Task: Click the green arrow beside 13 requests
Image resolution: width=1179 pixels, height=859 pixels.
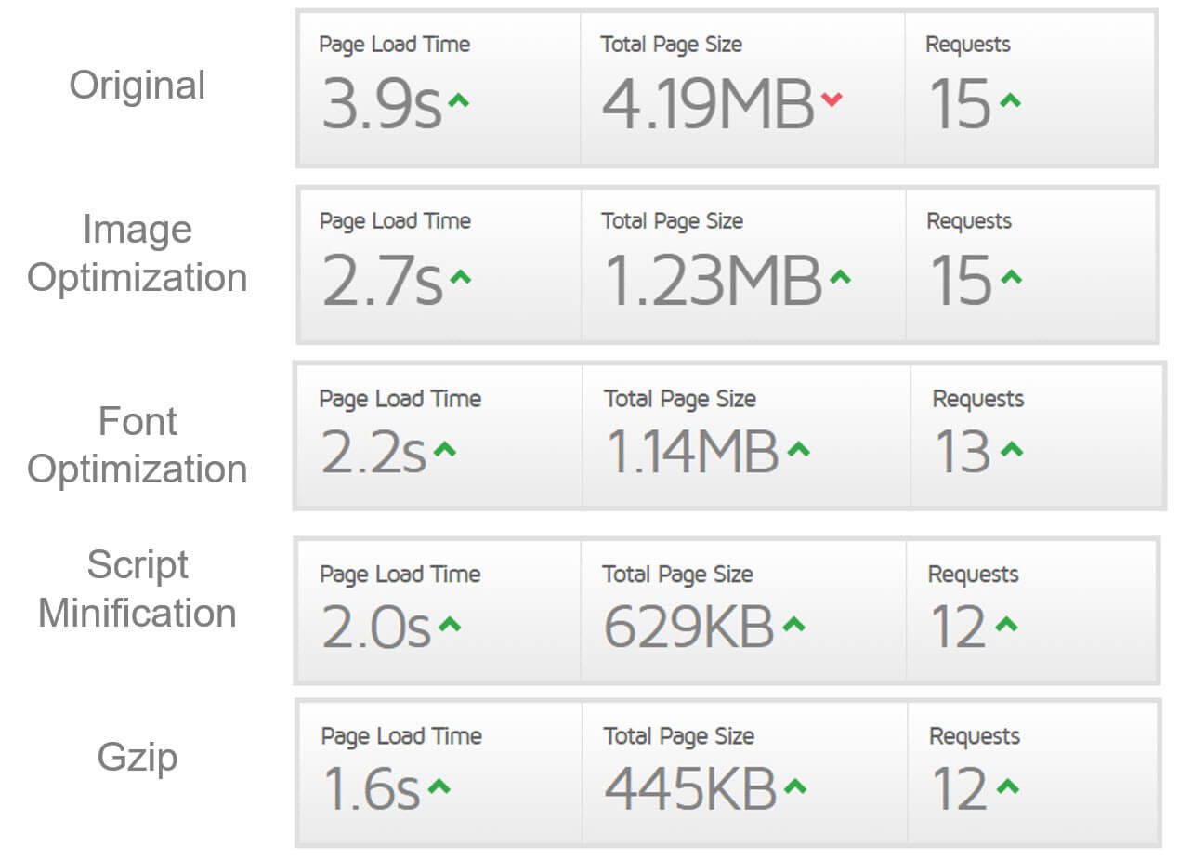Action: [1012, 449]
